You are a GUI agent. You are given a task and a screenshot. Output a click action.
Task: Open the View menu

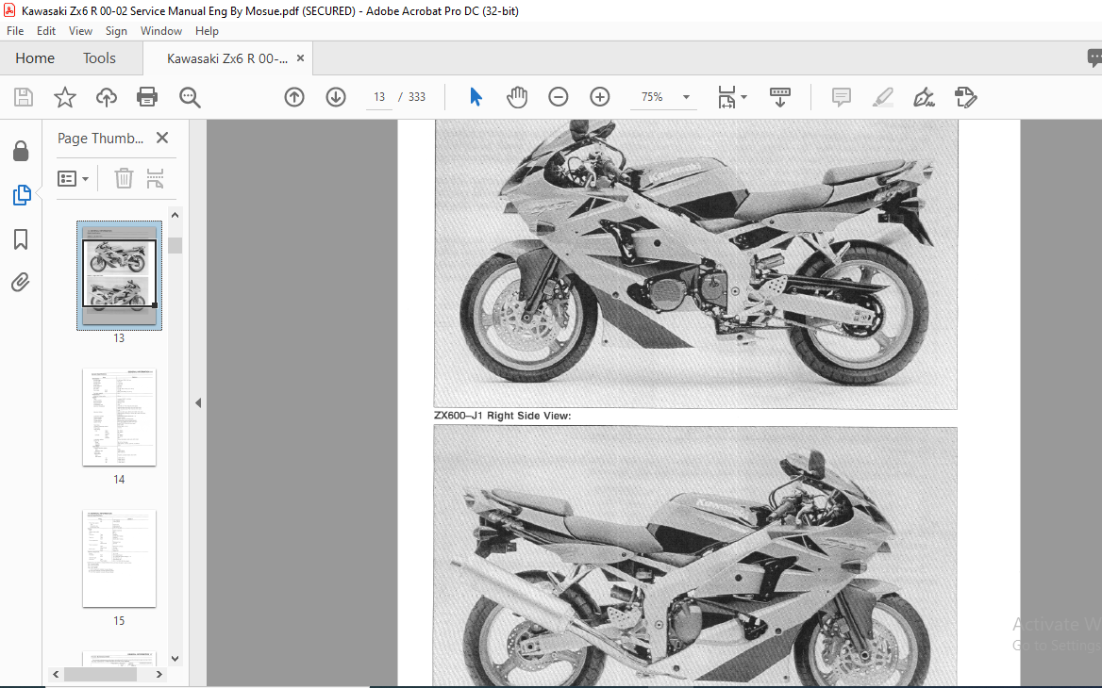point(80,31)
